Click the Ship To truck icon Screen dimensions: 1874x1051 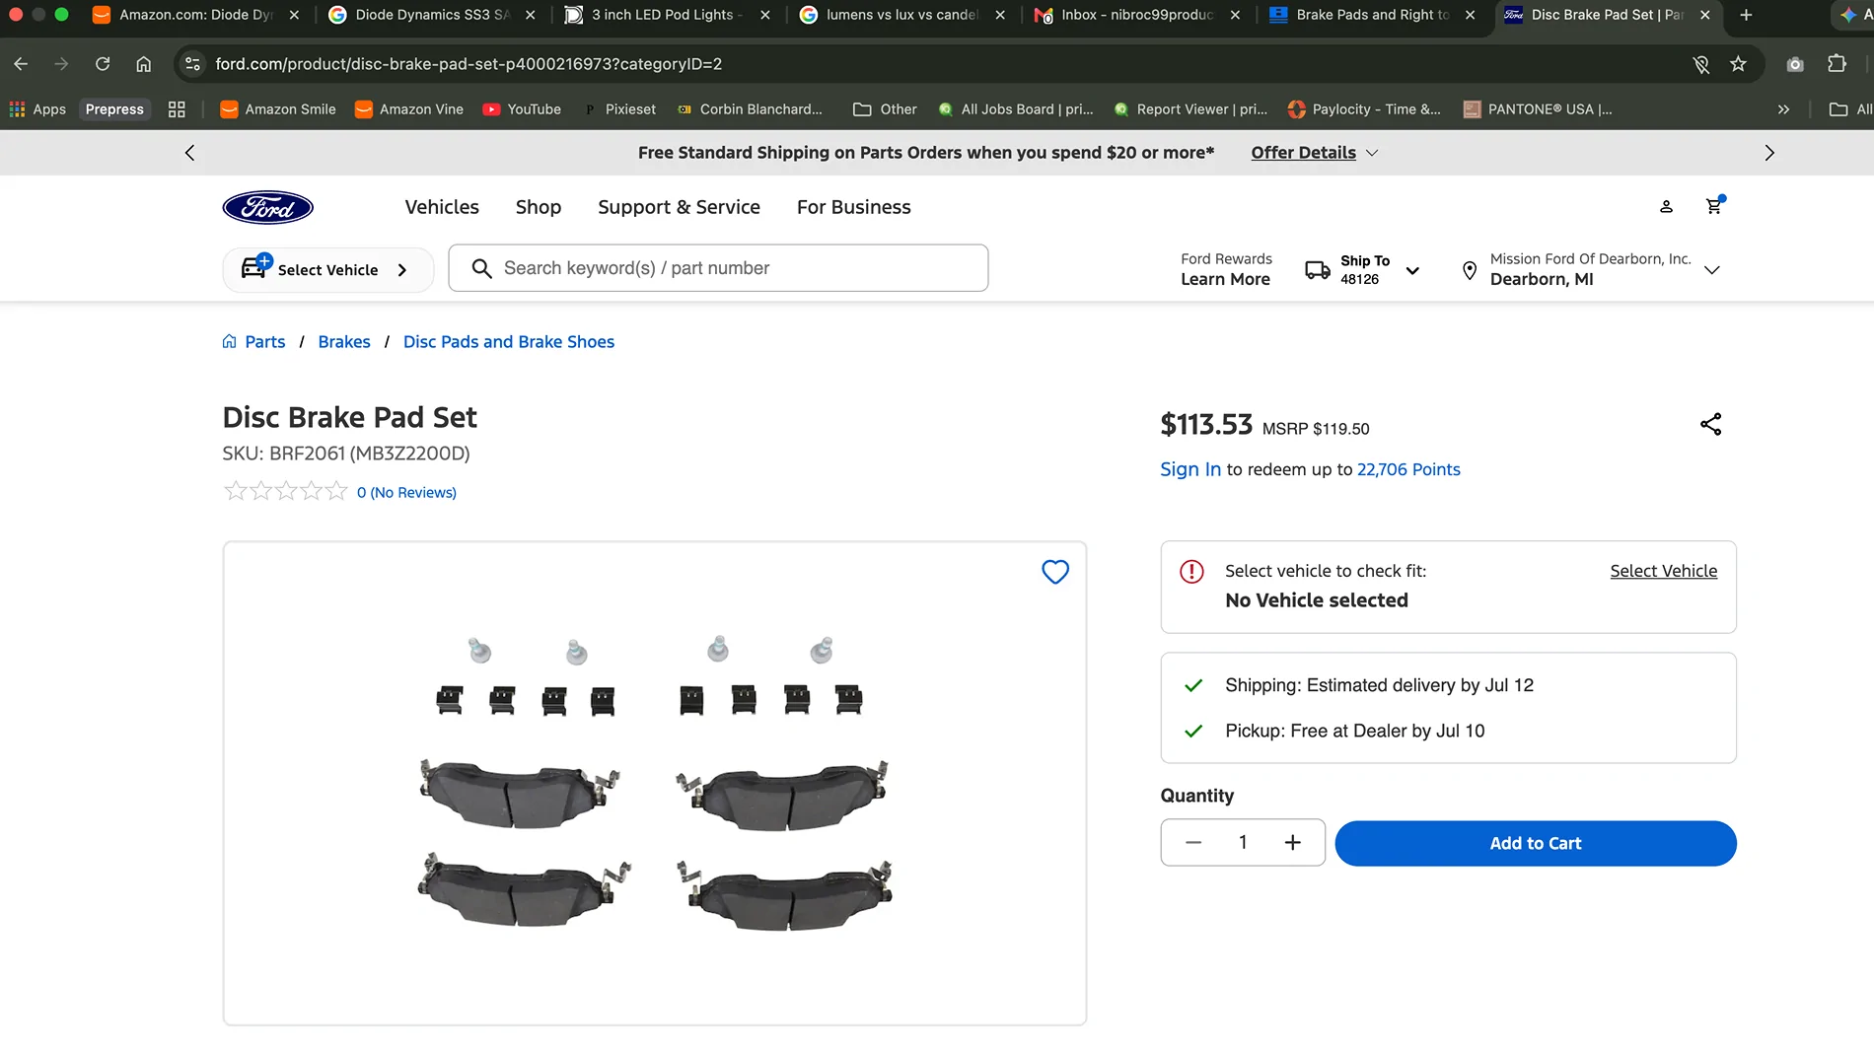click(x=1318, y=270)
